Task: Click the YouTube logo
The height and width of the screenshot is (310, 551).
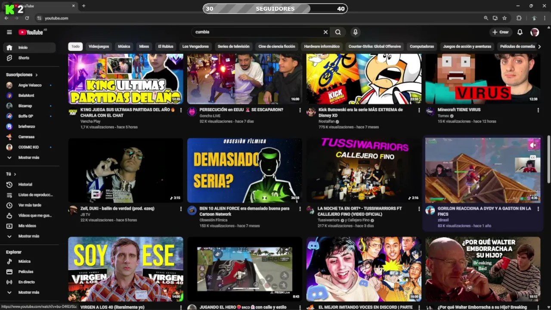Action: point(31,32)
